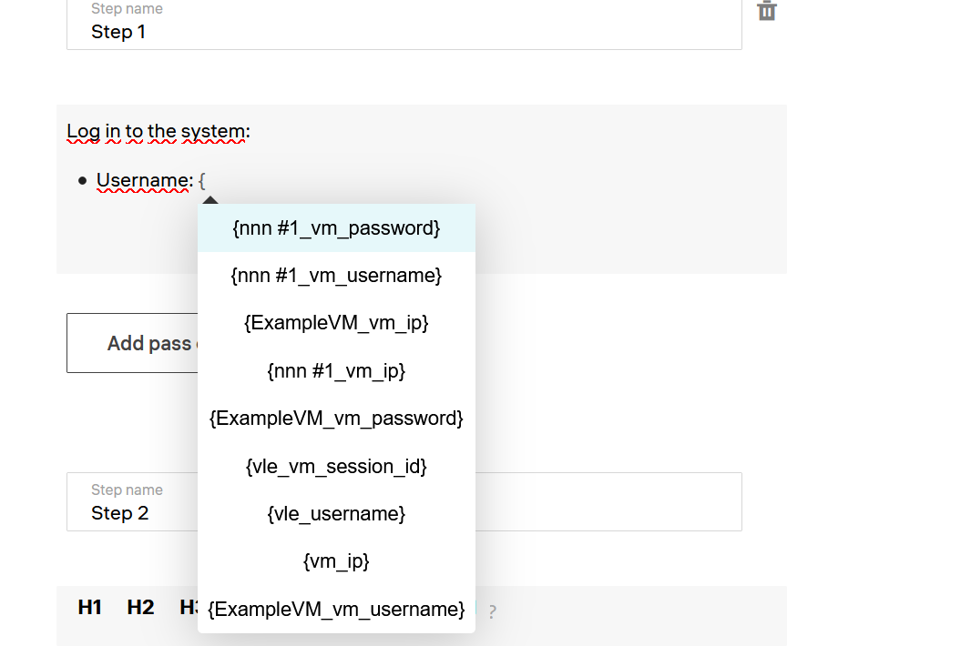Select the {ExampleVM_vm_ip} suggestion
The image size is (971, 646).
click(336, 323)
